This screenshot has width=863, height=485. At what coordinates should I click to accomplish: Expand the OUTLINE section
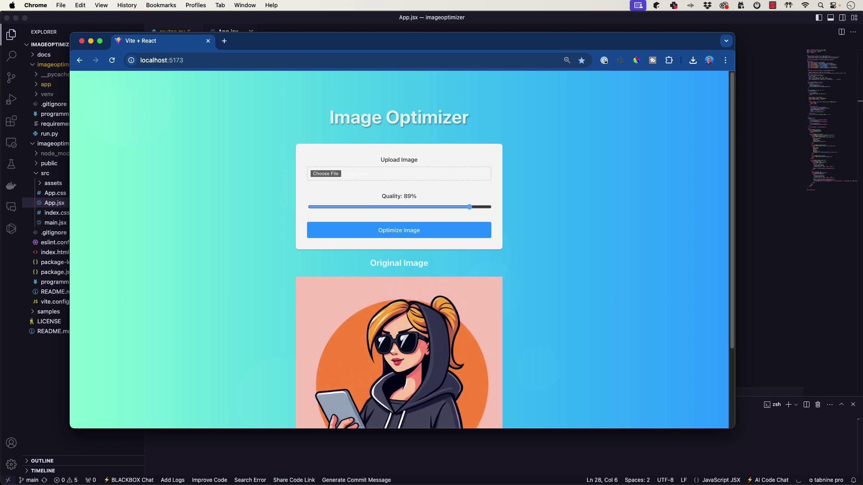[x=42, y=461]
